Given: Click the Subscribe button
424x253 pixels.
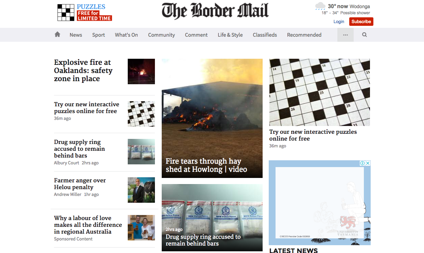Looking at the screenshot, I should click(x=361, y=21).
